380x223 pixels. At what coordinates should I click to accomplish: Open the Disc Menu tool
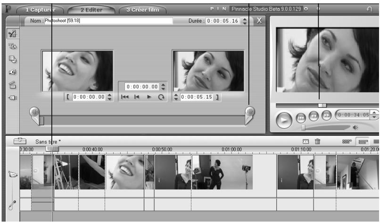point(12,59)
